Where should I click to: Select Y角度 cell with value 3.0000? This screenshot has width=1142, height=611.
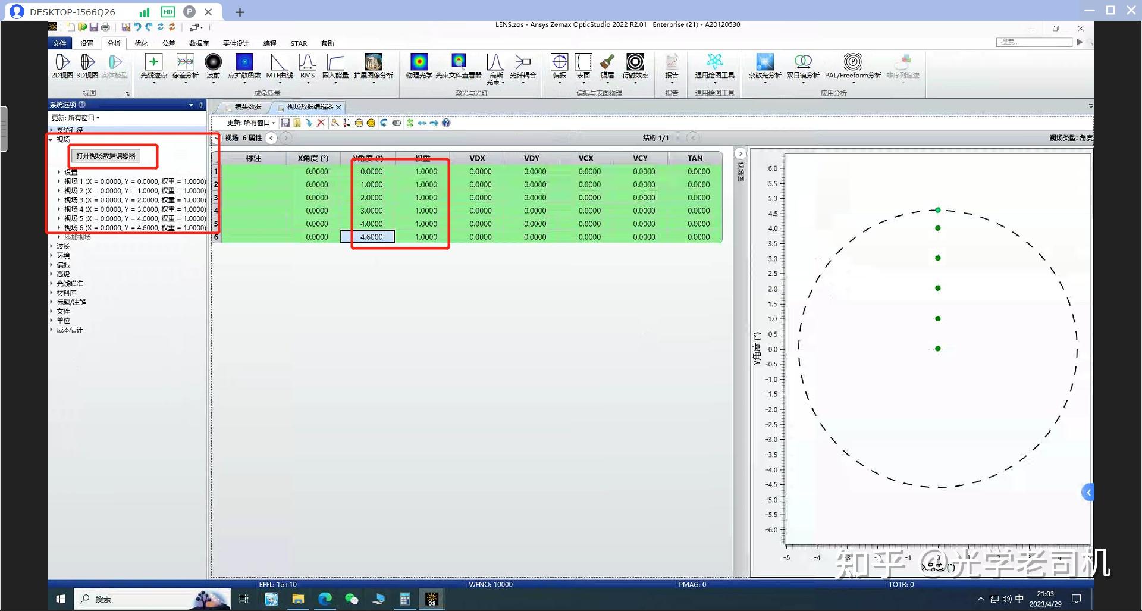tap(368, 211)
